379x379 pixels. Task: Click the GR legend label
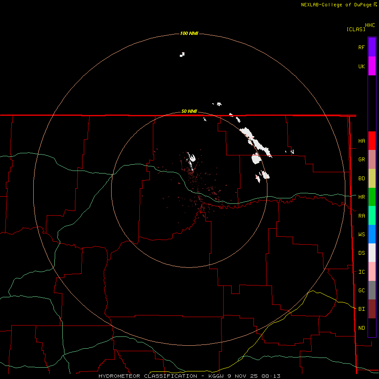tap(361, 160)
